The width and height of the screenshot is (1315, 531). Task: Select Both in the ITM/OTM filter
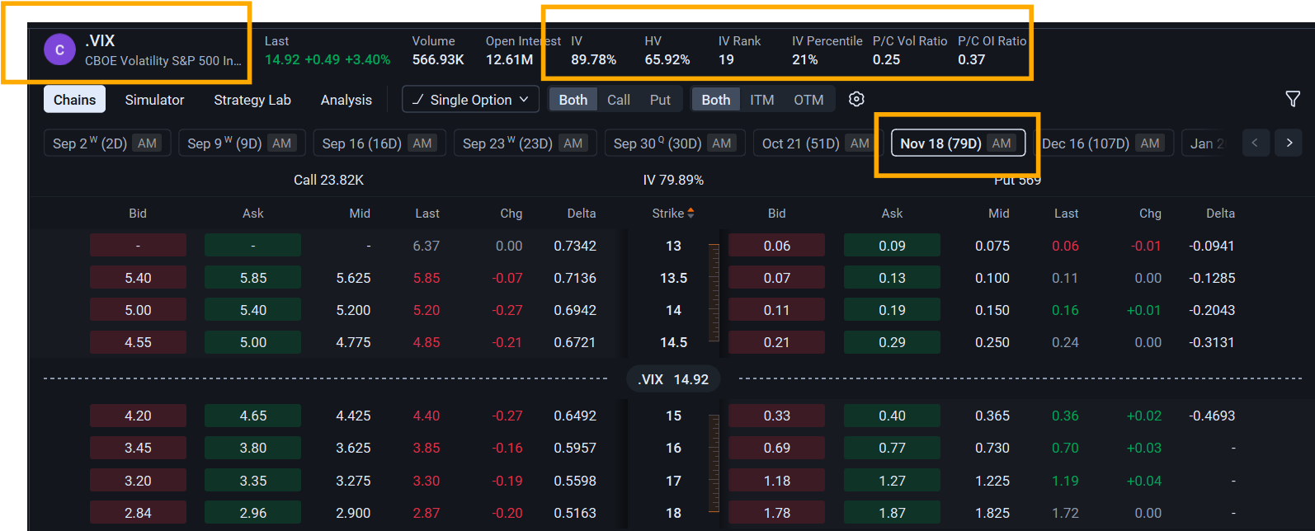(715, 100)
